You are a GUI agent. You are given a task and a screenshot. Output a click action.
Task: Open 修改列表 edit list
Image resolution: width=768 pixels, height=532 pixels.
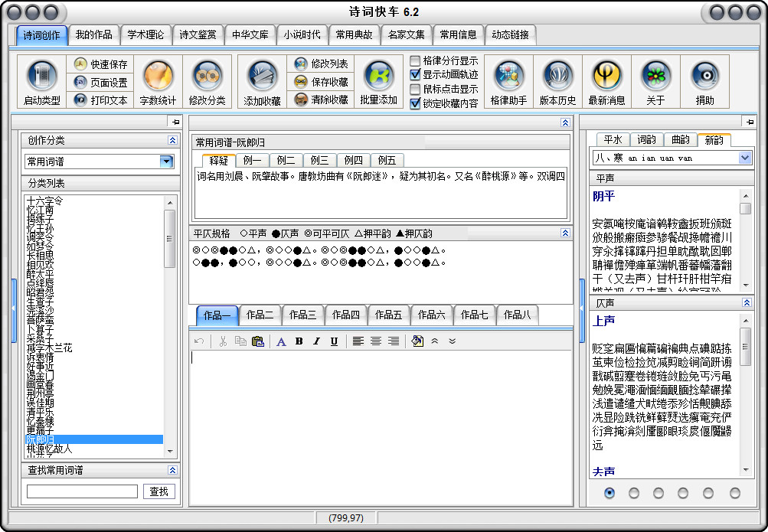coord(321,64)
